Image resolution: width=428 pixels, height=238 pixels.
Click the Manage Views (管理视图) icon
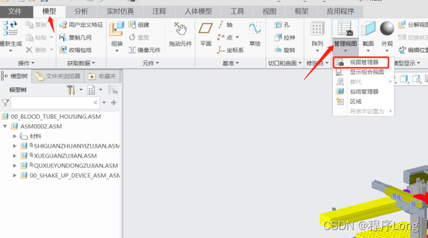point(345,29)
